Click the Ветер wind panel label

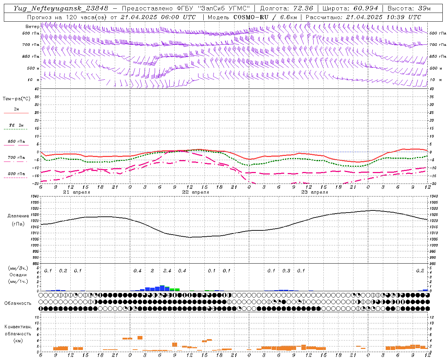(32, 27)
